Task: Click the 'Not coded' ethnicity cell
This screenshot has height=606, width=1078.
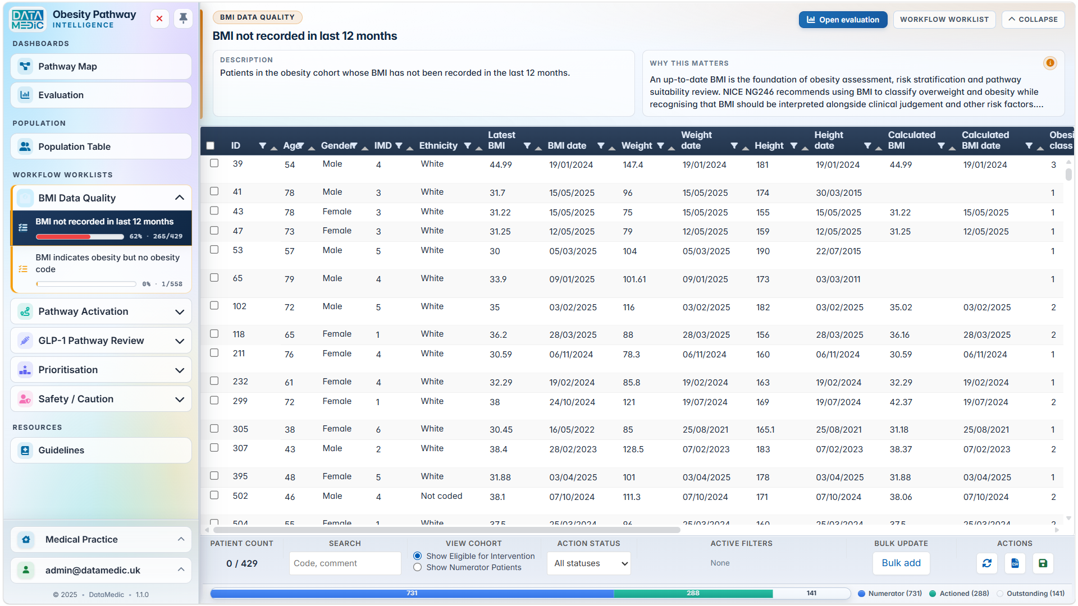Action: (x=442, y=496)
